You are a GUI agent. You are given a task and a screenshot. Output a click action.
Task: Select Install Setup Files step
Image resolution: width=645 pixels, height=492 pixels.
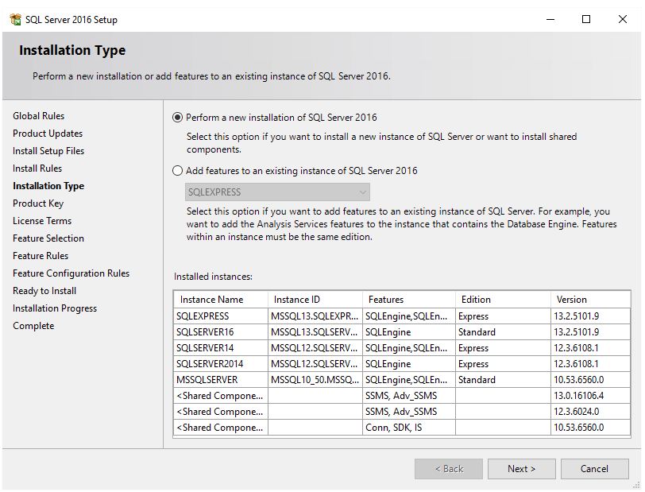point(48,151)
